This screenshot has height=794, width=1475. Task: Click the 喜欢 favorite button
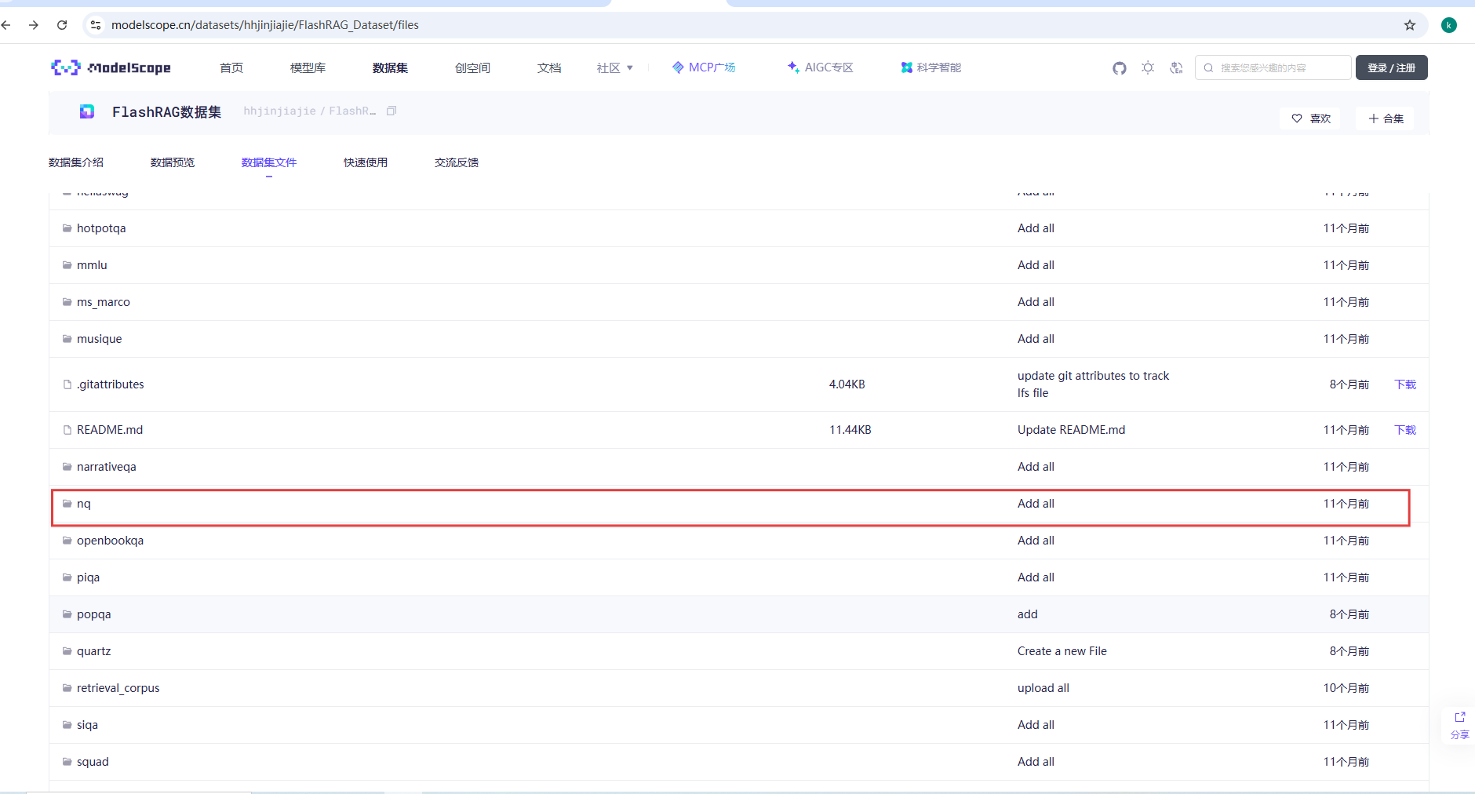tap(1310, 118)
